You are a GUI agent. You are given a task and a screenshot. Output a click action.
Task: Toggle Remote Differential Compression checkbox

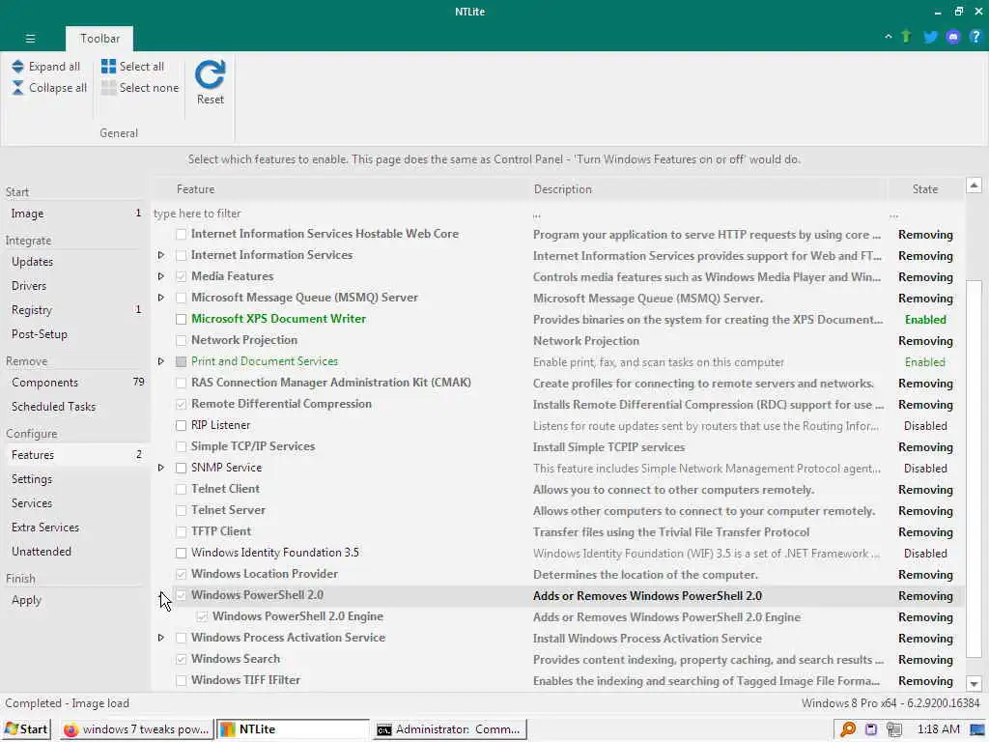coord(181,405)
